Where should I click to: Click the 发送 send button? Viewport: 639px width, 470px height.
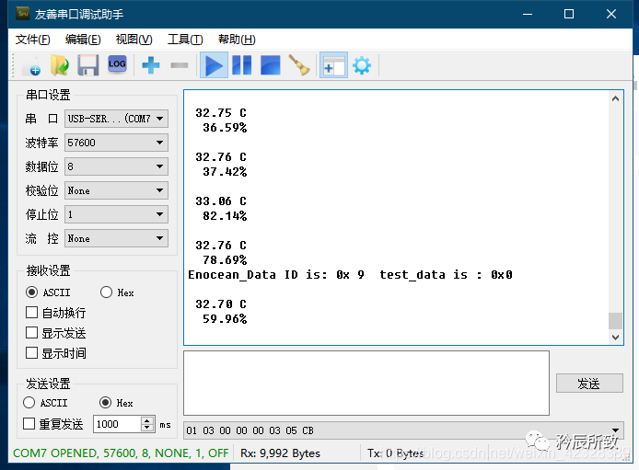tap(589, 384)
